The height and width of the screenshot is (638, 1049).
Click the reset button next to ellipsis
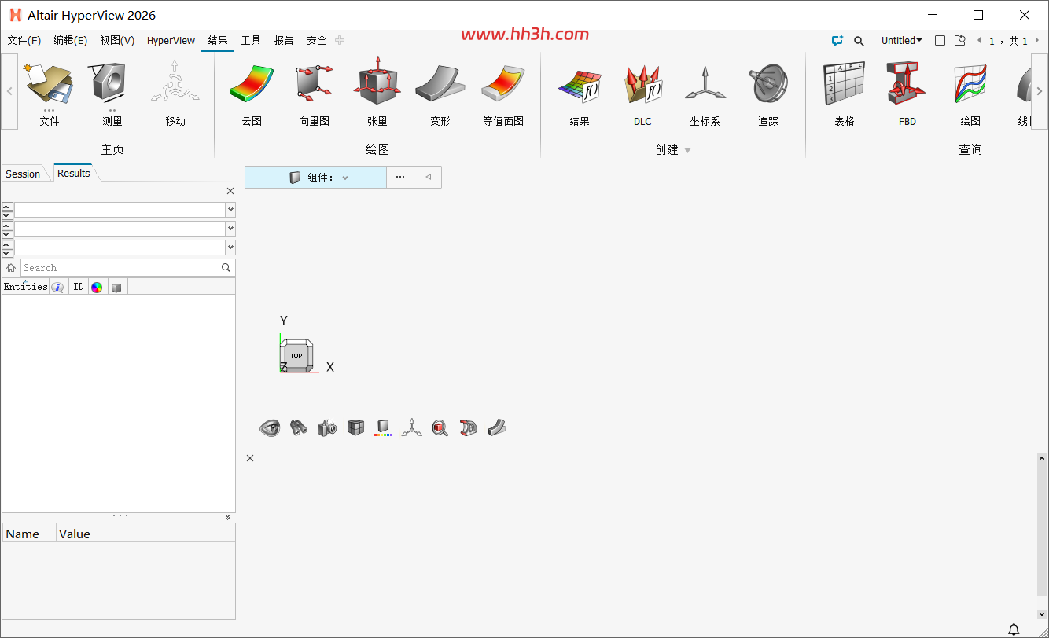(x=428, y=177)
